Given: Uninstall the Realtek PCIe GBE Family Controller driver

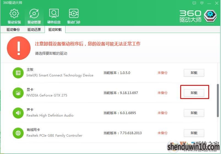Looking at the screenshot, I should pyautogui.click(x=194, y=133).
